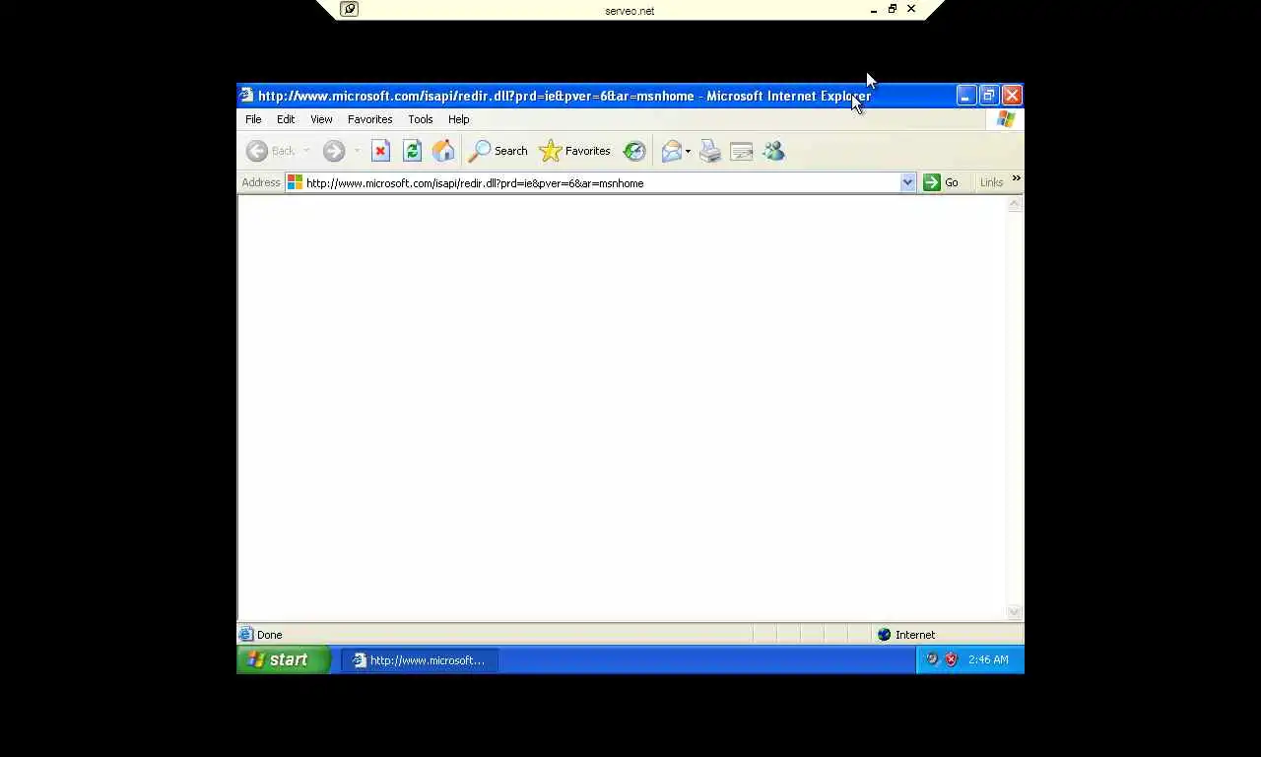
Task: Open the Back history dropdown arrow
Action: 306,151
